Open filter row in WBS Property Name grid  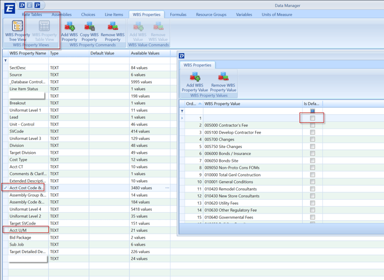click(x=6, y=60)
